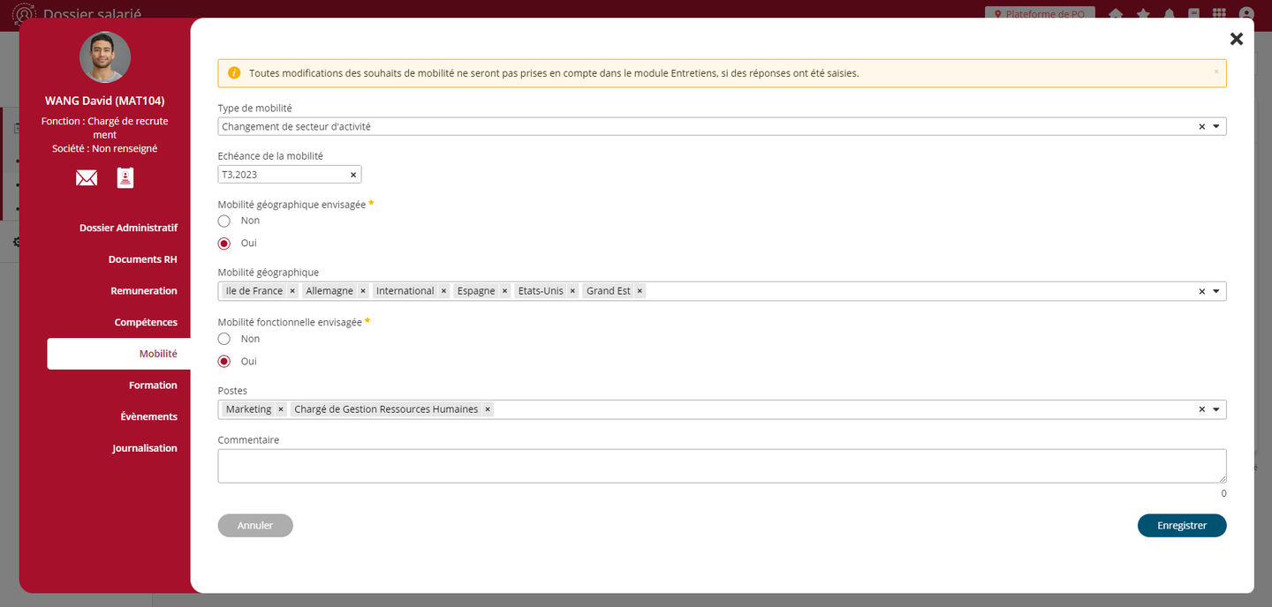Click the envelope email icon under employee info
This screenshot has width=1272, height=607.
(x=87, y=178)
